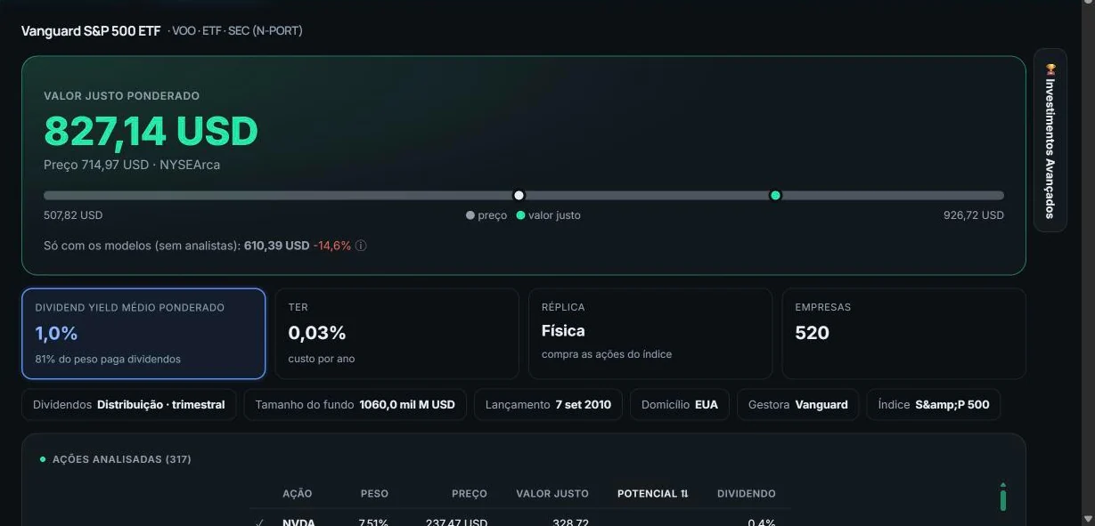
Task: Sort table by Potencial column
Action: (652, 493)
